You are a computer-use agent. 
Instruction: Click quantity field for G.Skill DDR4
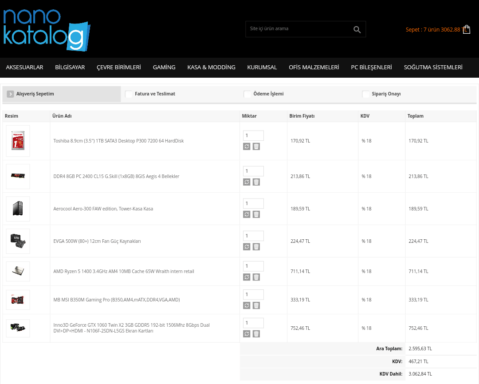(253, 171)
